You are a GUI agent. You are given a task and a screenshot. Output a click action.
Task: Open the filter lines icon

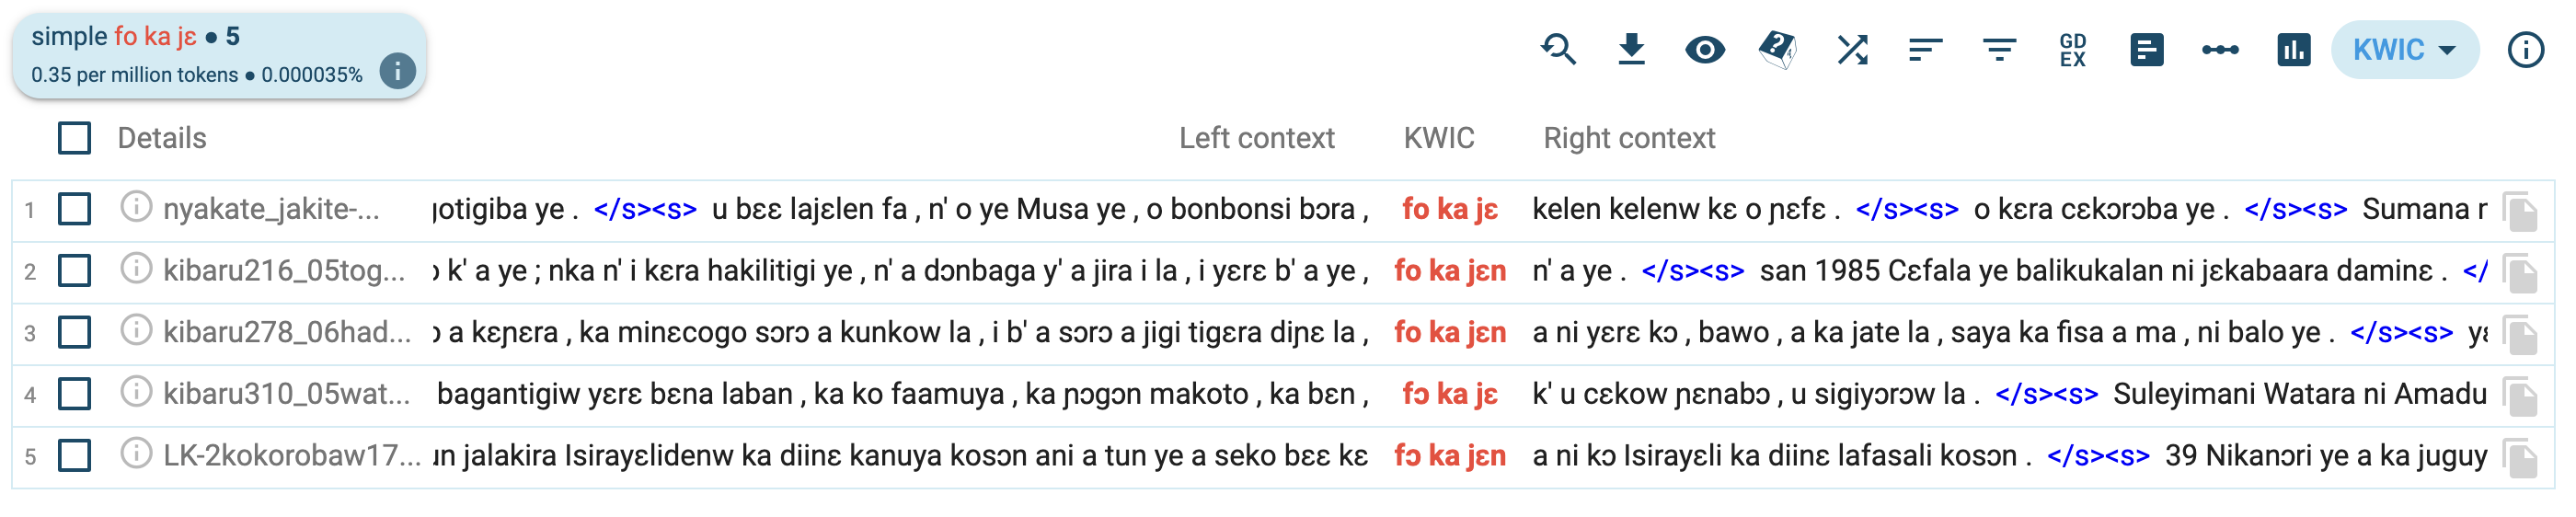tap(1999, 49)
